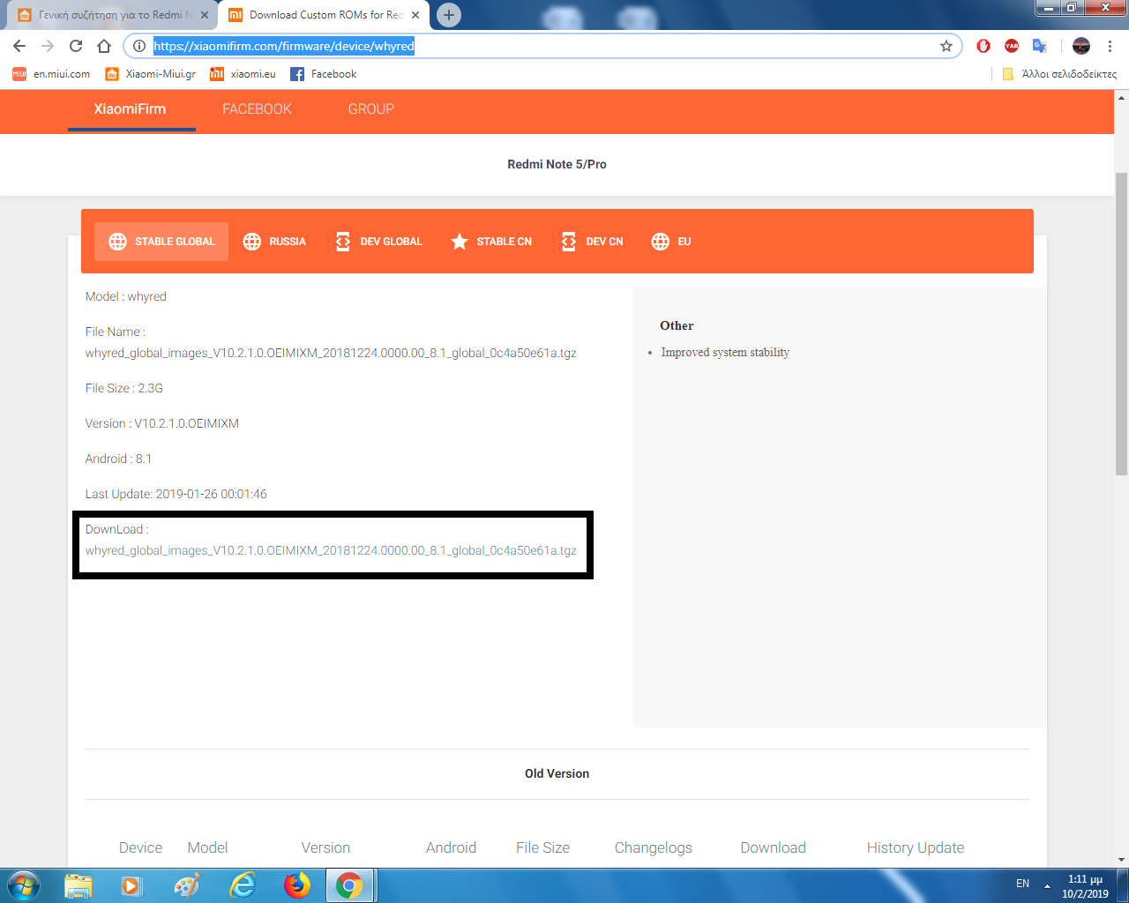The height and width of the screenshot is (903, 1129).
Task: Open the Opera extension icon
Action: coord(983,46)
